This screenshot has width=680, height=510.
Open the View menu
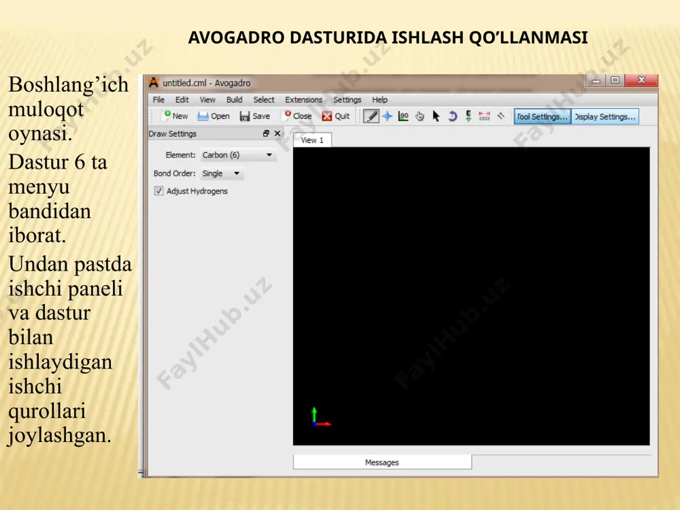click(207, 100)
